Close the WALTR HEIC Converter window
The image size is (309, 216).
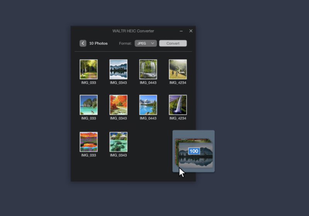[191, 31]
